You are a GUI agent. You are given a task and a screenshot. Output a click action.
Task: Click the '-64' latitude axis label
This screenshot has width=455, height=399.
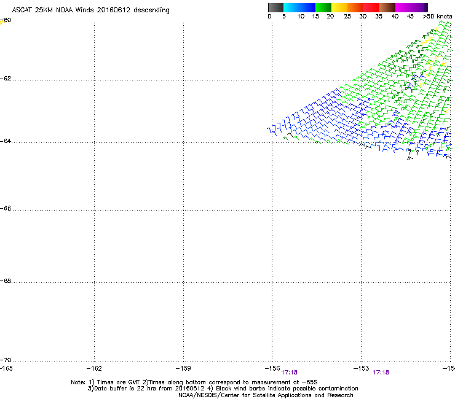6,141
